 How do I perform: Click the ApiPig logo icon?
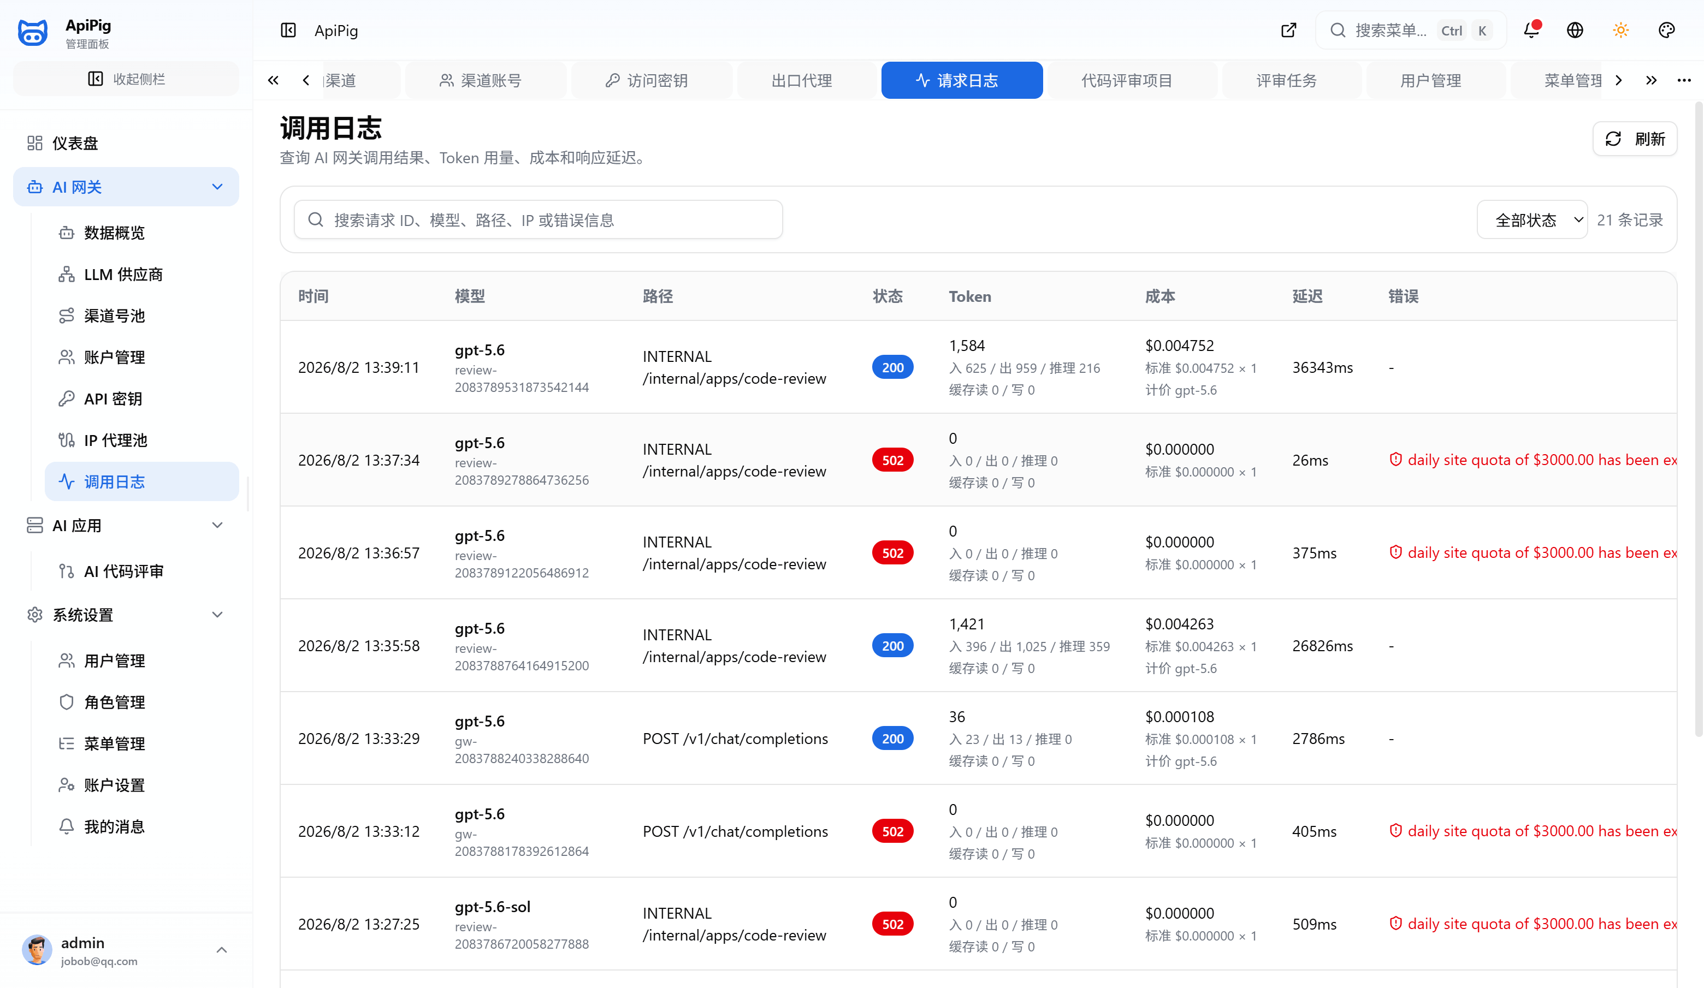tap(32, 32)
